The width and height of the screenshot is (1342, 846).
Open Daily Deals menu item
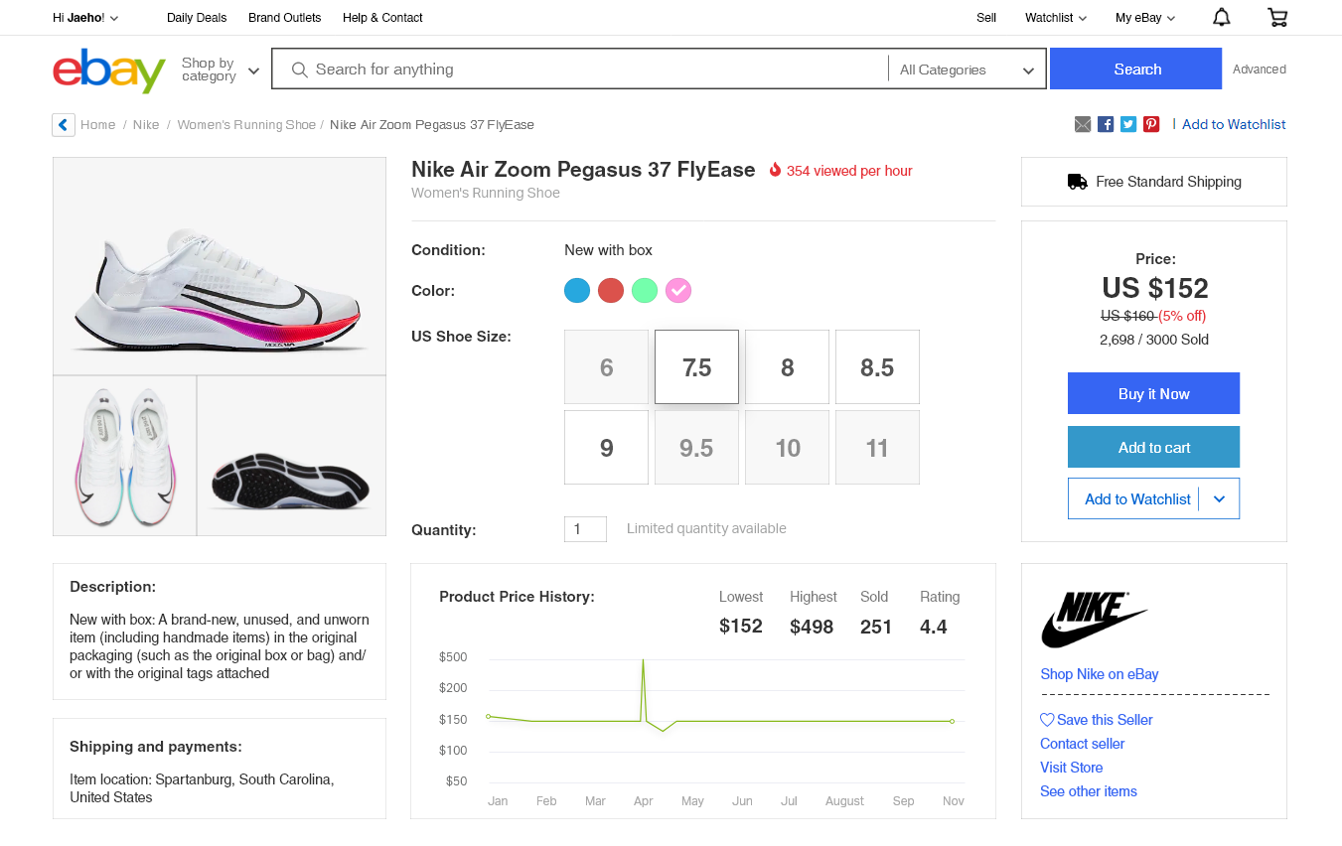[197, 18]
